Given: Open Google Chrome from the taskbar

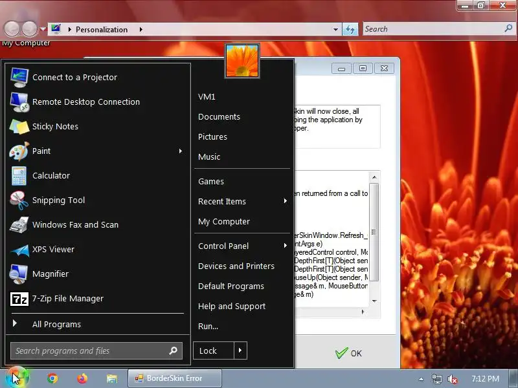Looking at the screenshot, I should click(52, 378).
